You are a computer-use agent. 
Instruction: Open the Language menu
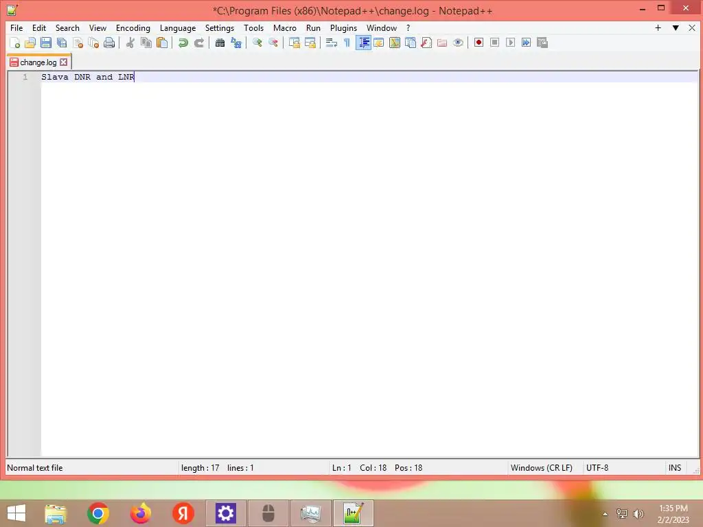point(178,27)
